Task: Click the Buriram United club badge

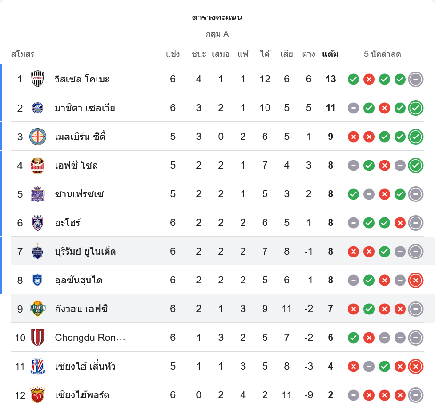Action: (x=38, y=251)
